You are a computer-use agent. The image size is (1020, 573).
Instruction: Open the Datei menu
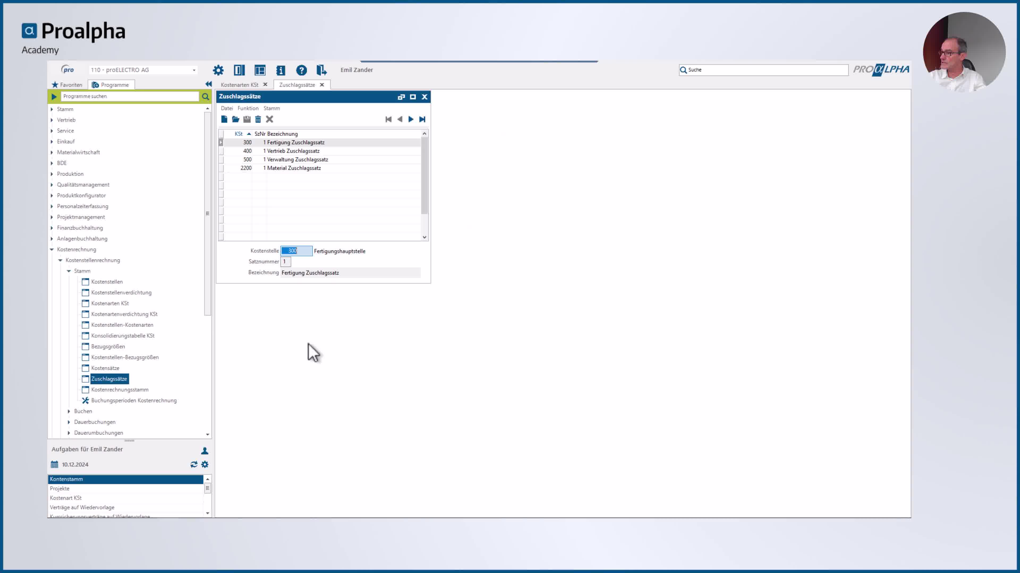[227, 108]
